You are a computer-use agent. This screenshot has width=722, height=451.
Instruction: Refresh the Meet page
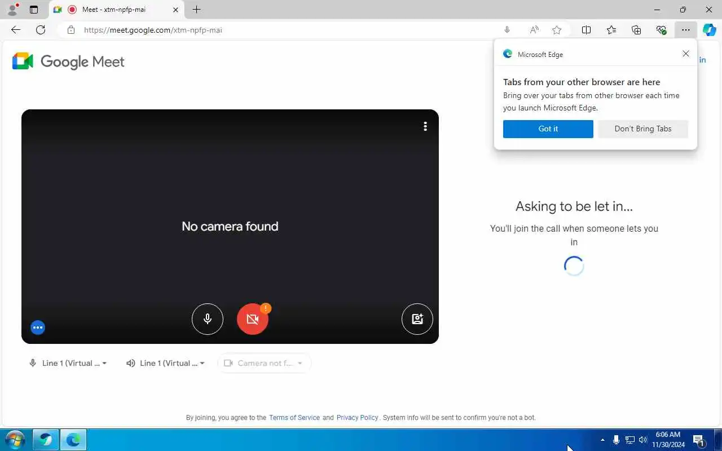click(x=41, y=30)
